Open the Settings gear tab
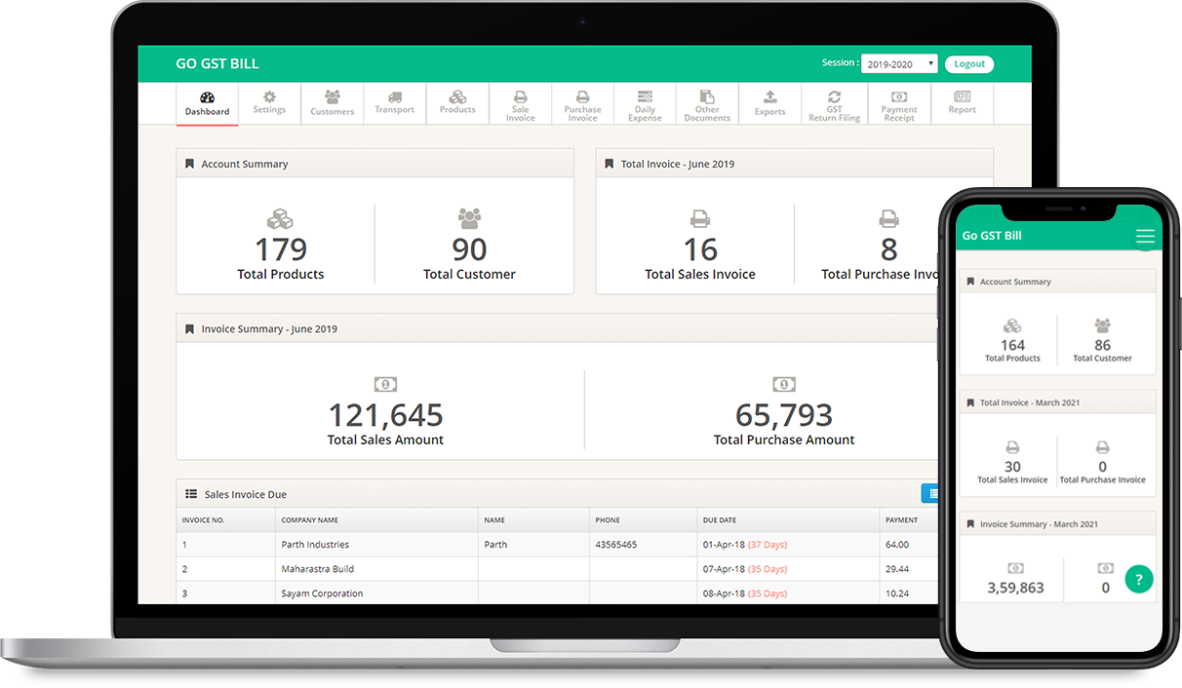The height and width of the screenshot is (688, 1182). click(269, 102)
